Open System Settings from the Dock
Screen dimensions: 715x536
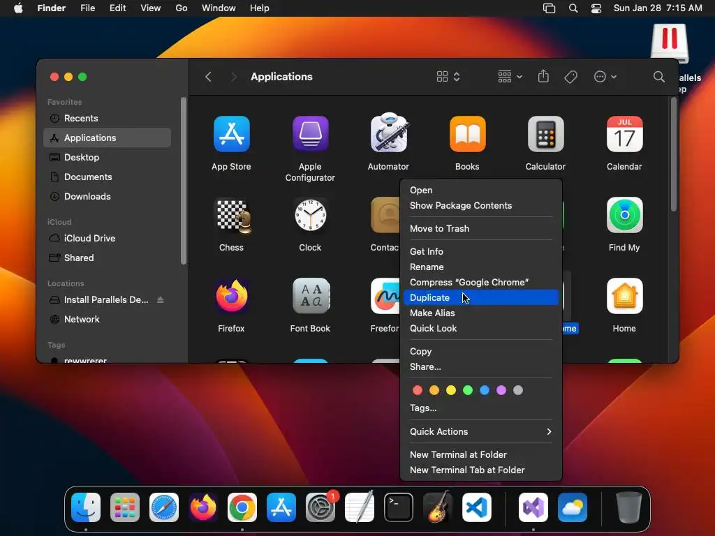pos(320,507)
